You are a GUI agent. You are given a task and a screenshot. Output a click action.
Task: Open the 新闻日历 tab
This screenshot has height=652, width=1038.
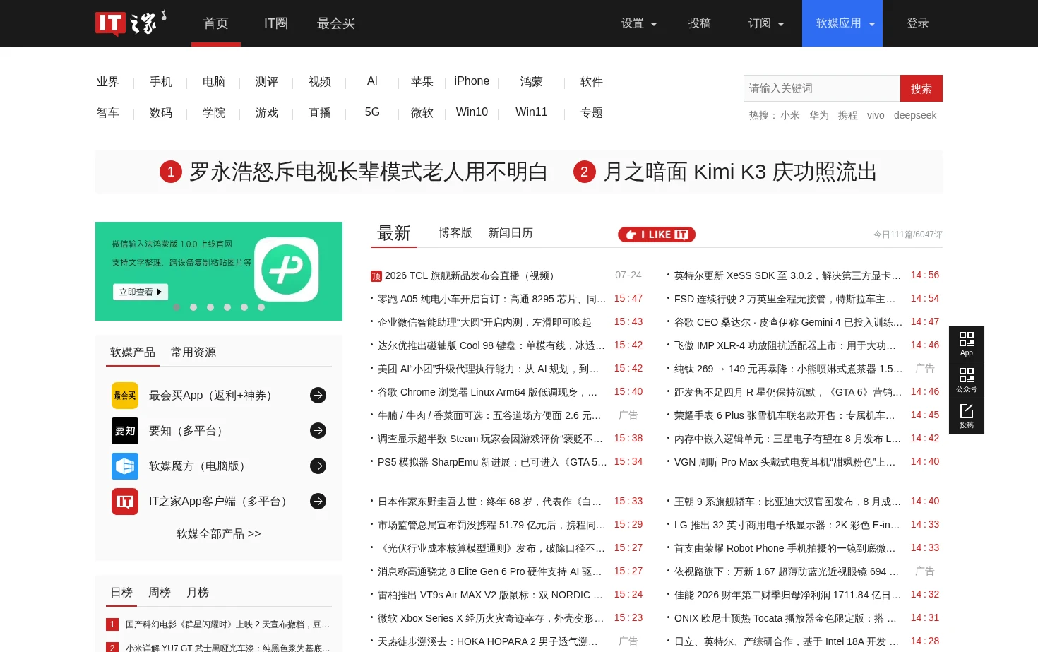tap(511, 233)
